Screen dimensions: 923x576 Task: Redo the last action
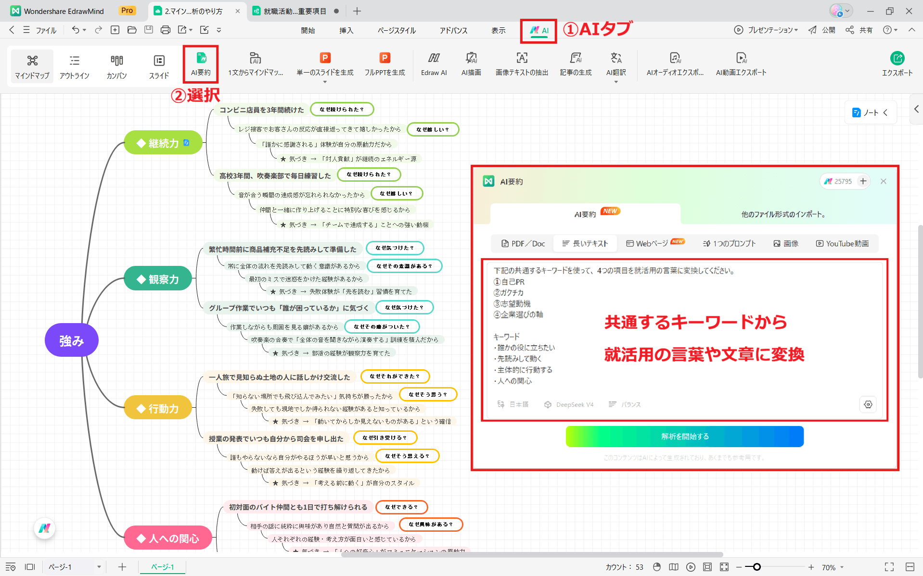[x=98, y=30]
